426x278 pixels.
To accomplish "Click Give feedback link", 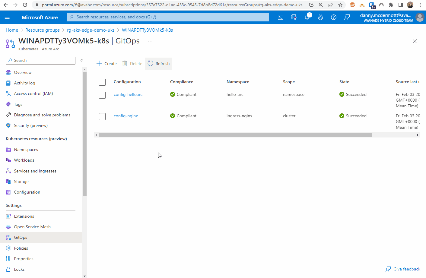I will [x=403, y=269].
